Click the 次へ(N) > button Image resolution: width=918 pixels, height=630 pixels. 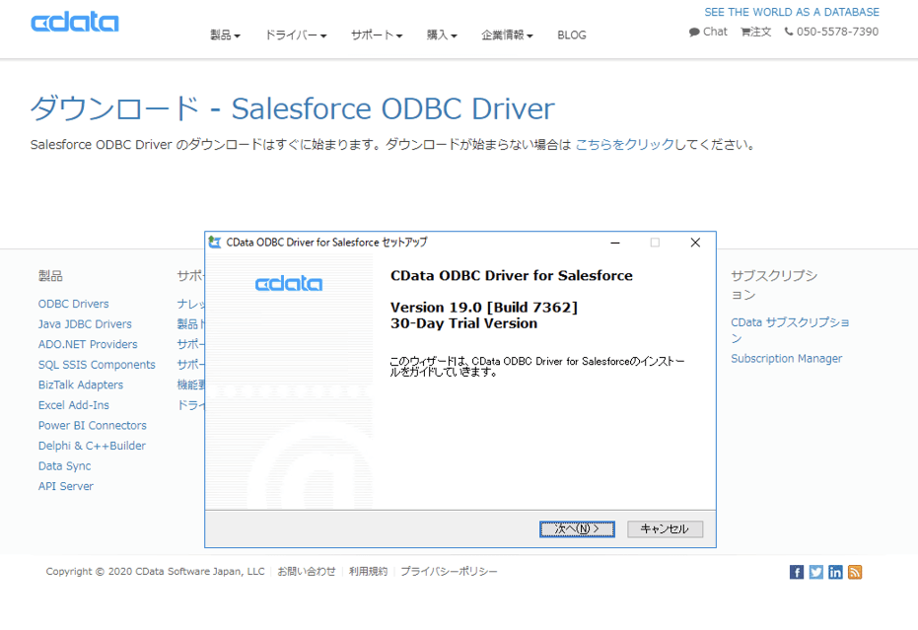[x=577, y=529]
